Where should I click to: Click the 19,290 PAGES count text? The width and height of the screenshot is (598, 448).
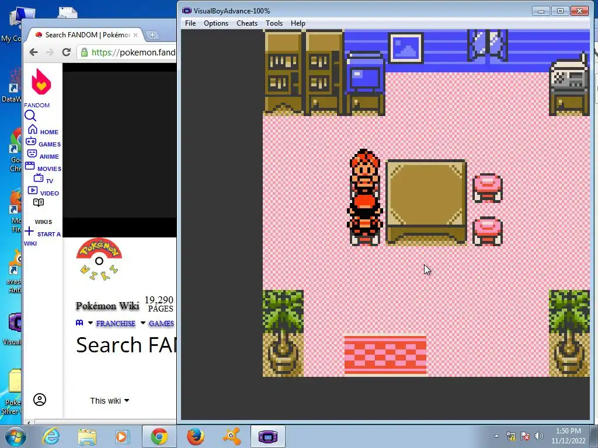click(160, 304)
